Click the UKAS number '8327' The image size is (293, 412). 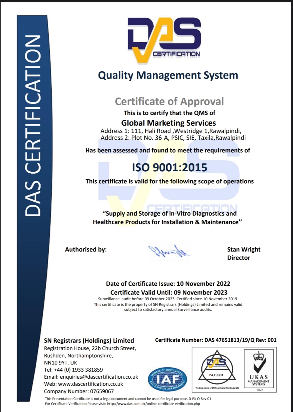tap(260, 390)
